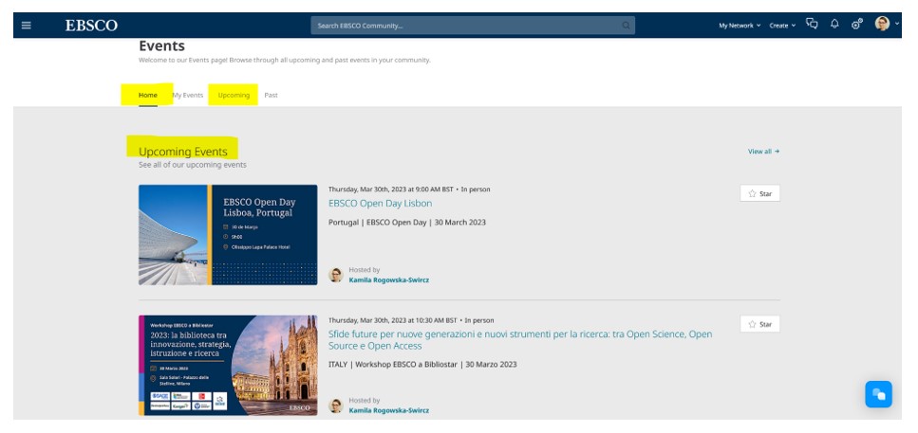
Task: Open the blue chat widget button
Action: pos(878,394)
